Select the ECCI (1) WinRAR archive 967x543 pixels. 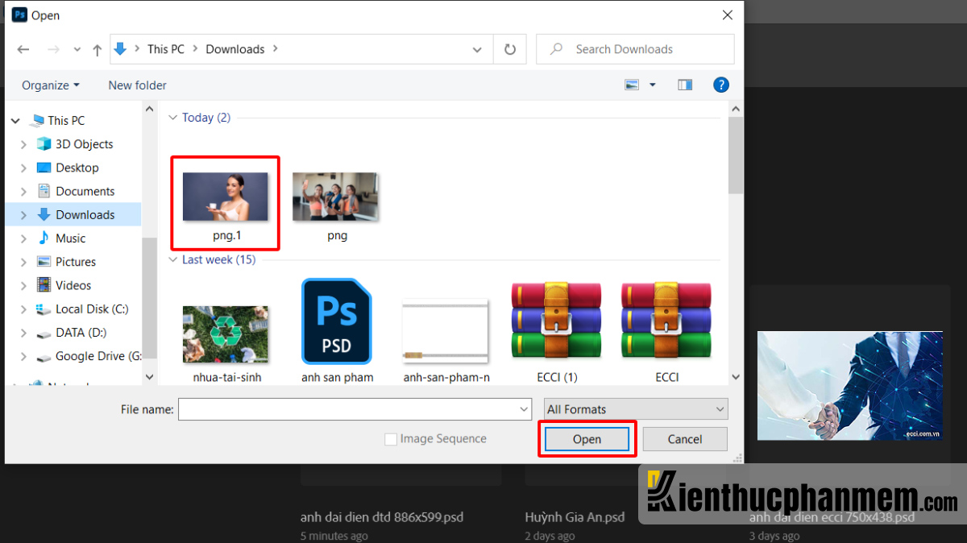click(557, 331)
